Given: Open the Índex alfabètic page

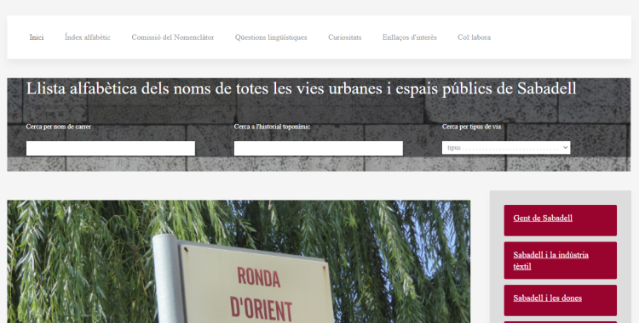Looking at the screenshot, I should 88,37.
